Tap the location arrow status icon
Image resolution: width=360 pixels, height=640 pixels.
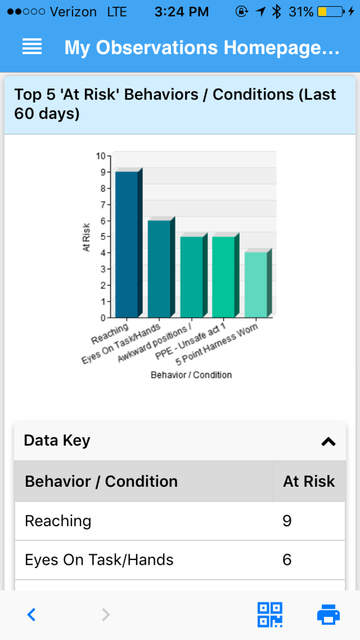click(x=261, y=12)
